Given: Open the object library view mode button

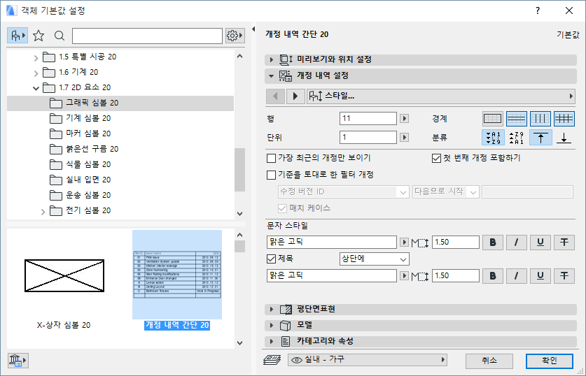Looking at the screenshot, I should coord(18,36).
